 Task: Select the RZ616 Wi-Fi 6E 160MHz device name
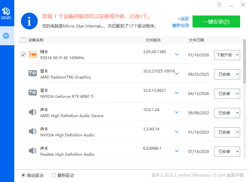pos(62,58)
